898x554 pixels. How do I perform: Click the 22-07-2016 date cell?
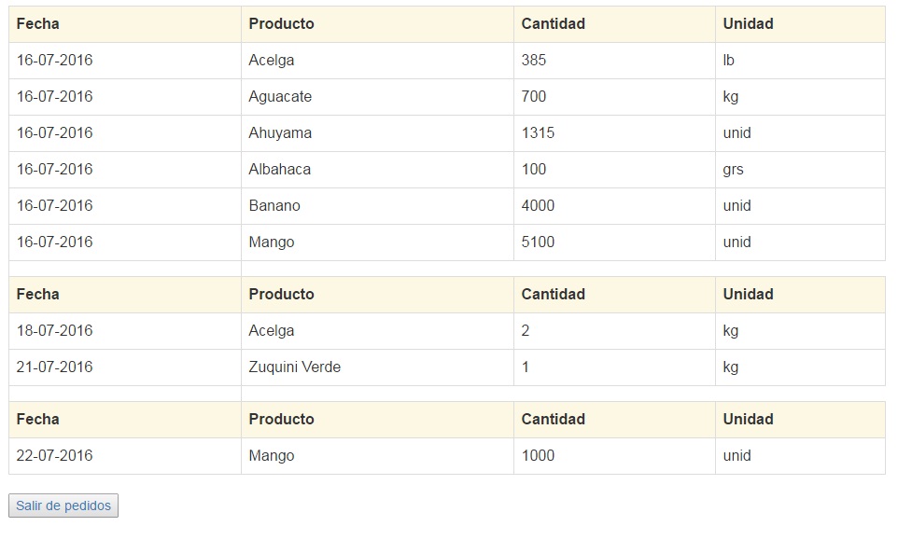pos(54,455)
